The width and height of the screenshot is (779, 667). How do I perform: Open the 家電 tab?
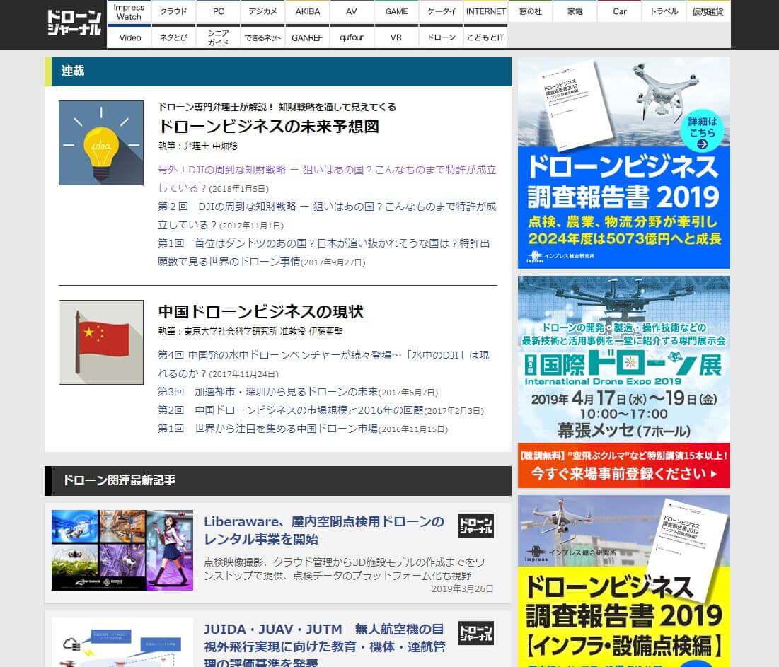click(x=575, y=12)
